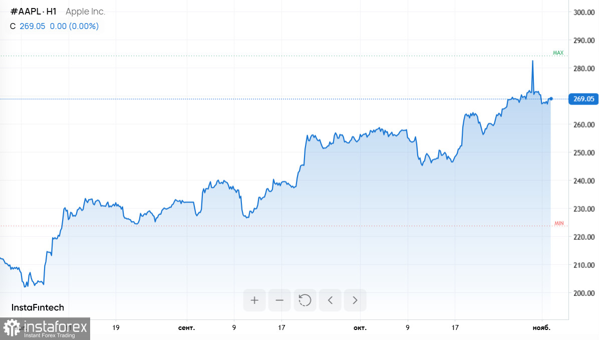Click the blue 269.05 price axis tag
The image size is (599, 340).
point(584,99)
